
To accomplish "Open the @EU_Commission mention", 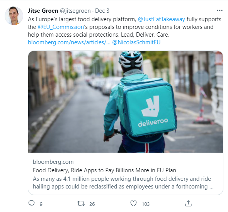I will 61,27.
